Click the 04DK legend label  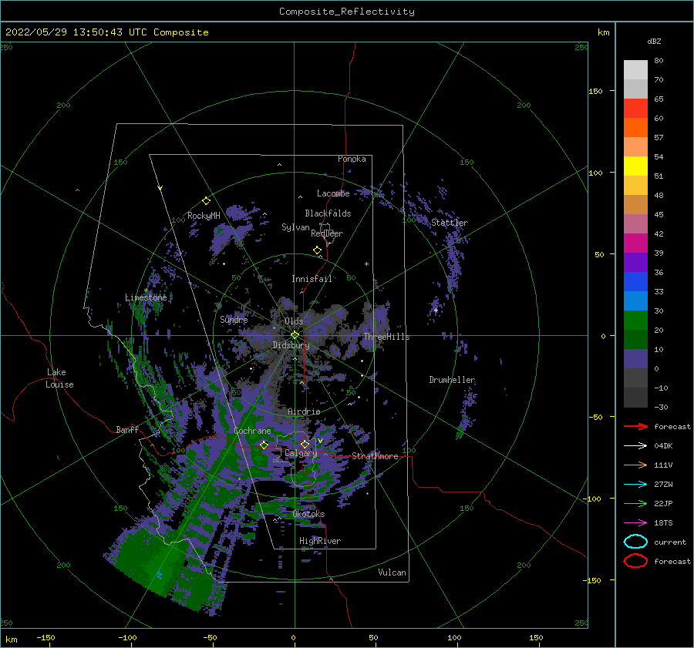(x=663, y=446)
